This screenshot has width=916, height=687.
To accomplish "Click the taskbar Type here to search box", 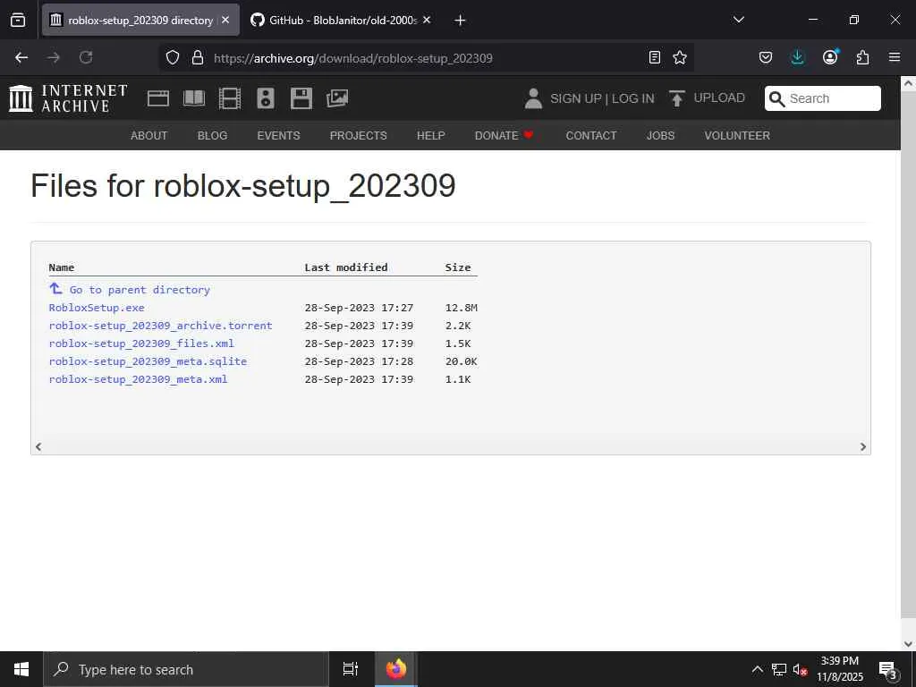I will point(186,669).
